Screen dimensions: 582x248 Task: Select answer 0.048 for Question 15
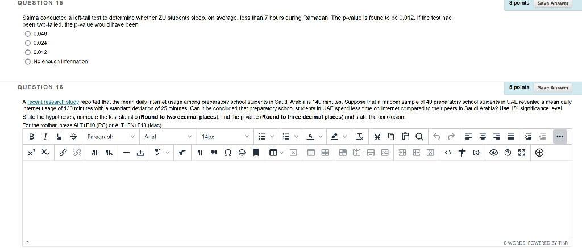[27, 33]
